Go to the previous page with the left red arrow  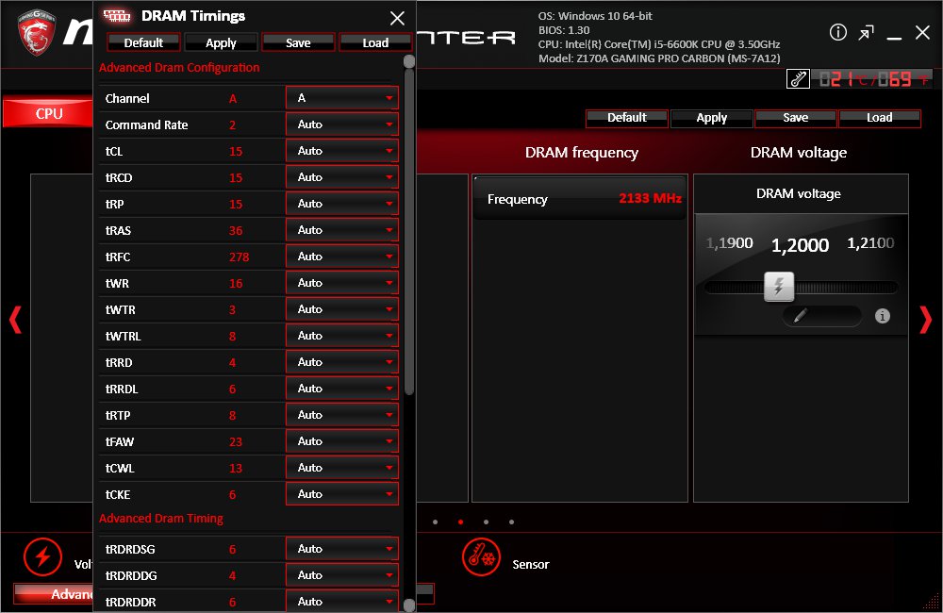(x=16, y=320)
